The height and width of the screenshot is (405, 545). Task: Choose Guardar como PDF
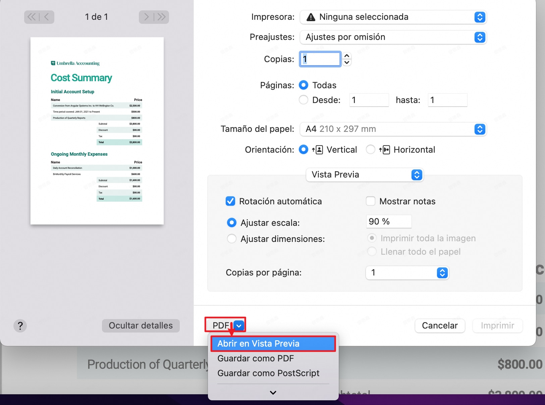(256, 358)
